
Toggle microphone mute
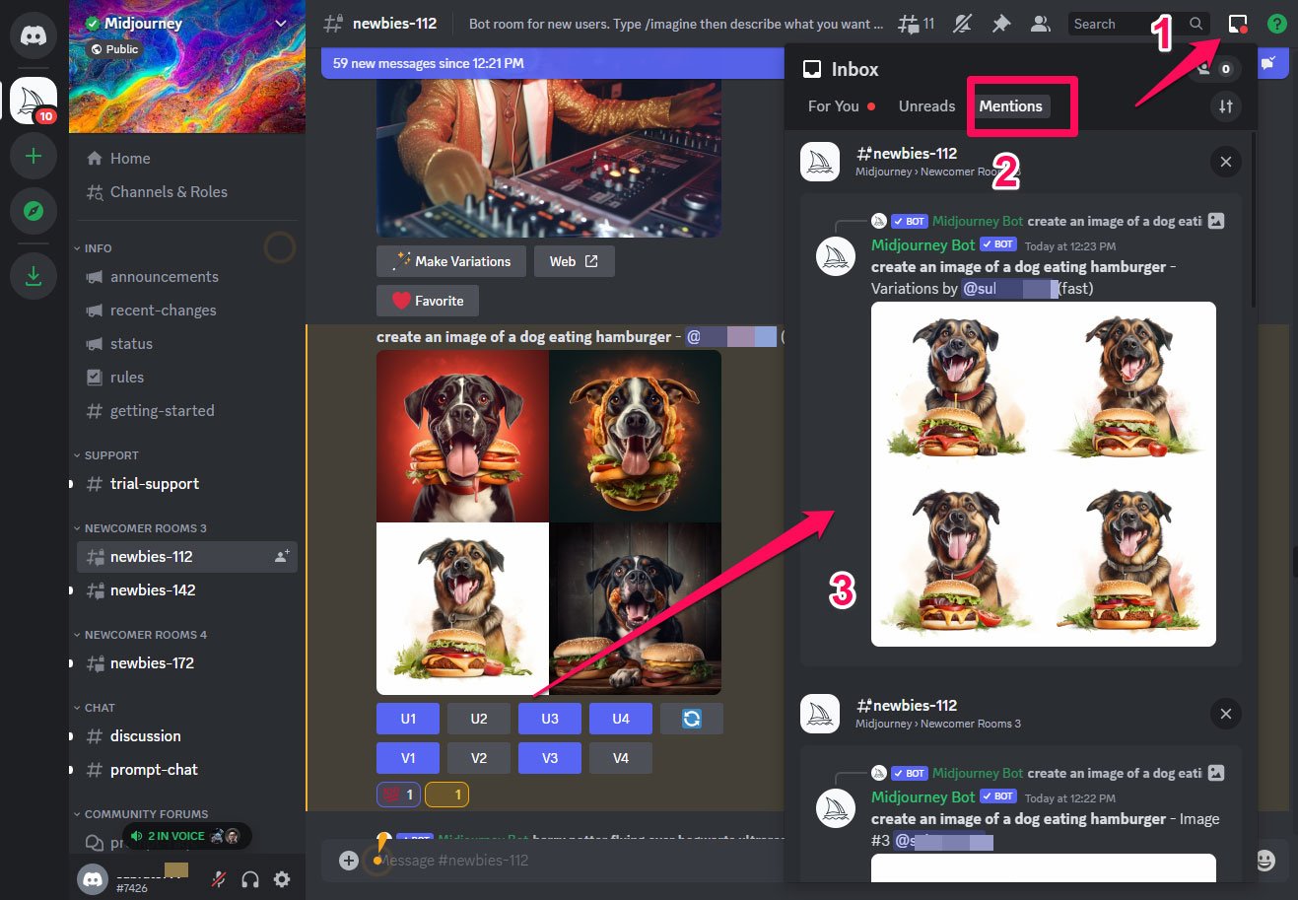[x=219, y=879]
